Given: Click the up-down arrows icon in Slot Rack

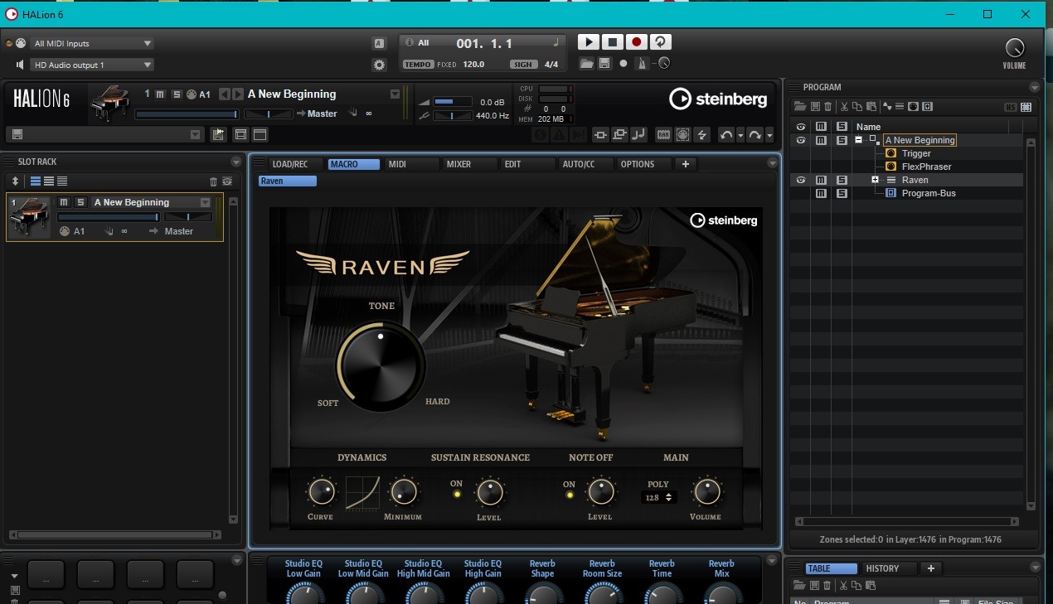Looking at the screenshot, I should (14, 181).
